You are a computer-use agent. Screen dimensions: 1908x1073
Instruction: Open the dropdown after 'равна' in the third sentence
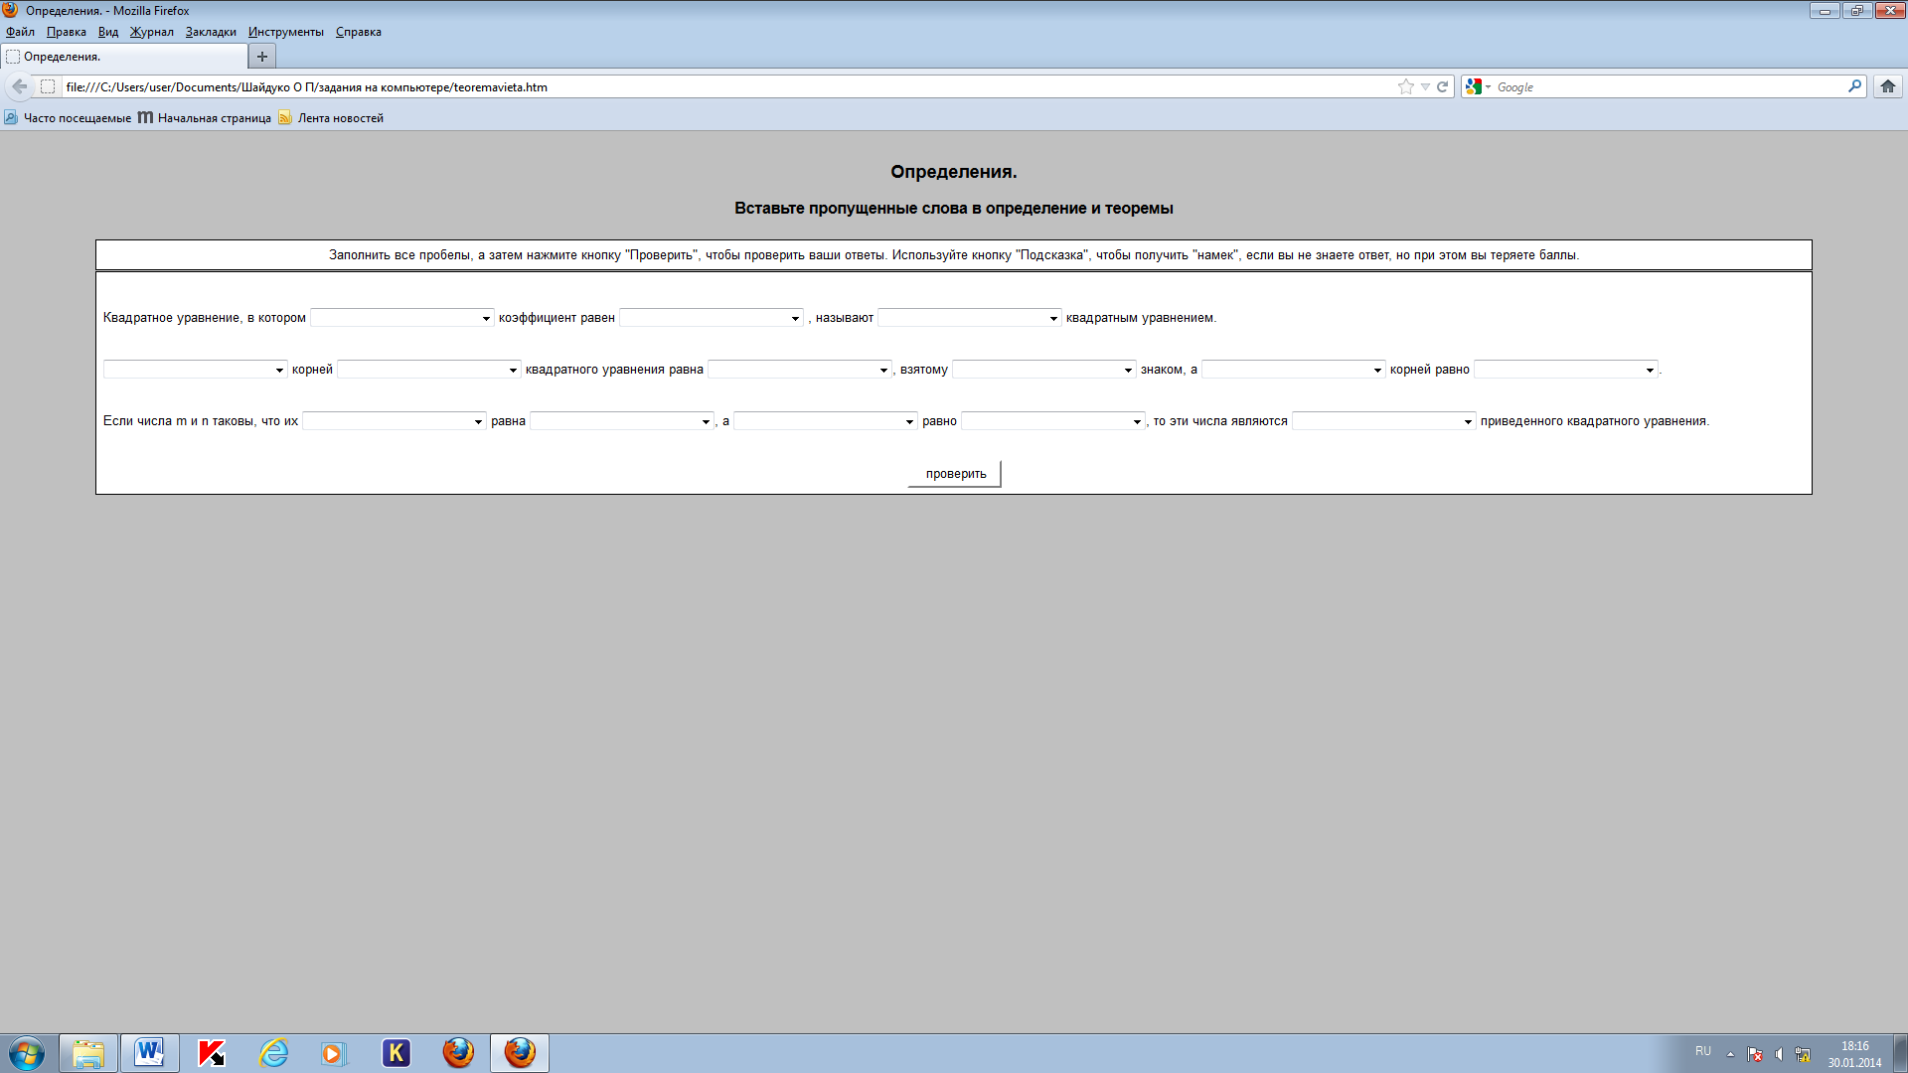pos(621,421)
